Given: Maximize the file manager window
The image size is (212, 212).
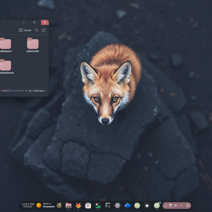Looking at the screenshot, I should click(34, 22).
